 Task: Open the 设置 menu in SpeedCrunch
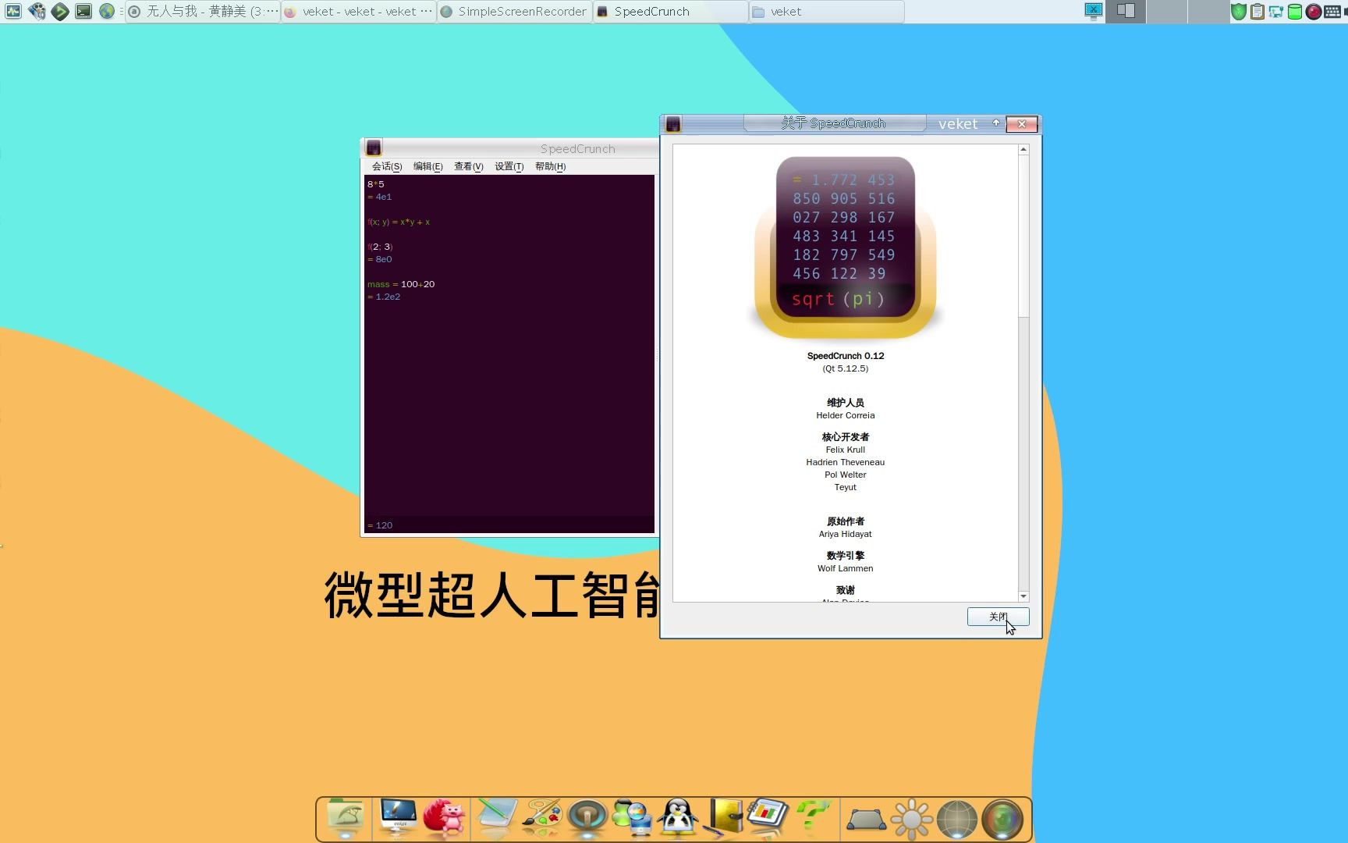(508, 166)
